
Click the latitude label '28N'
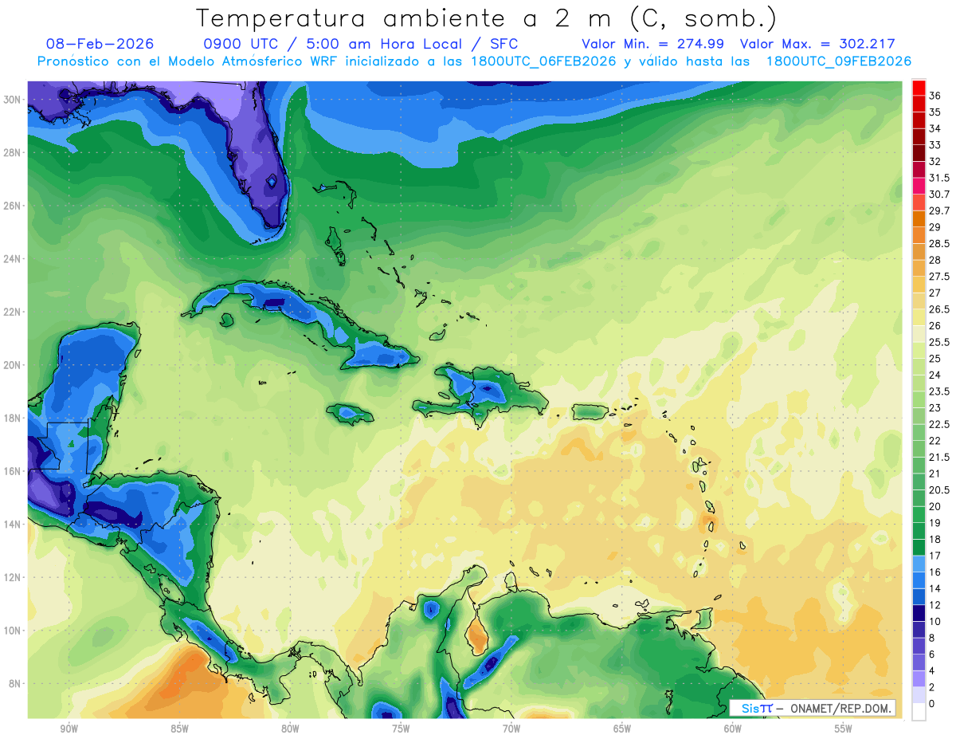point(13,152)
